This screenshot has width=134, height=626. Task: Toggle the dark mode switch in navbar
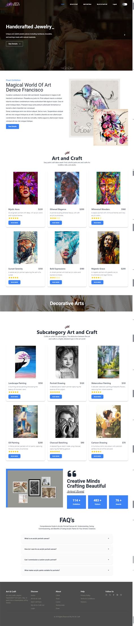coord(125,4)
